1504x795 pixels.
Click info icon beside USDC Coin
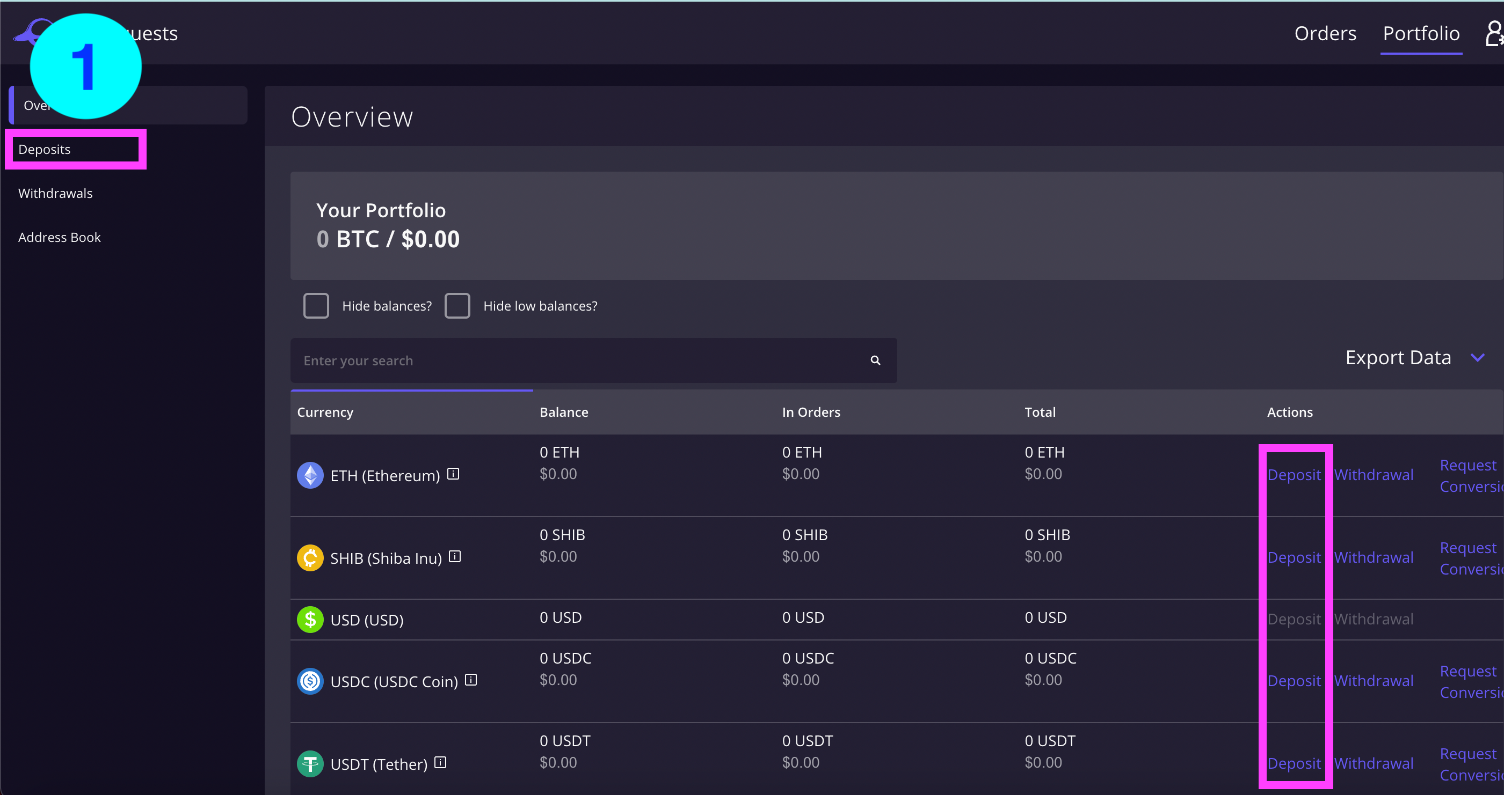470,680
